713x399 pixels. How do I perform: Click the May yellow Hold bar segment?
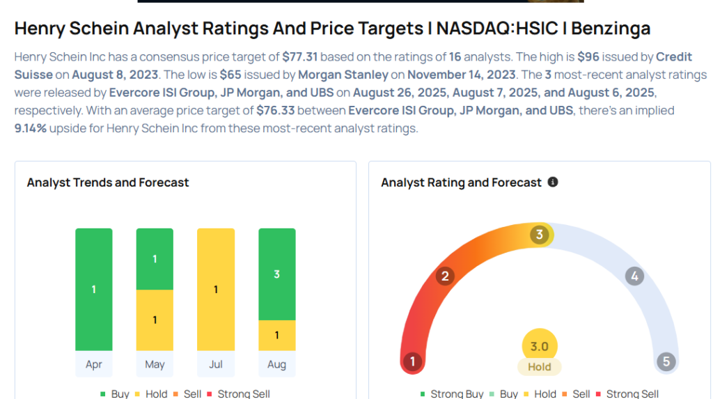point(155,320)
